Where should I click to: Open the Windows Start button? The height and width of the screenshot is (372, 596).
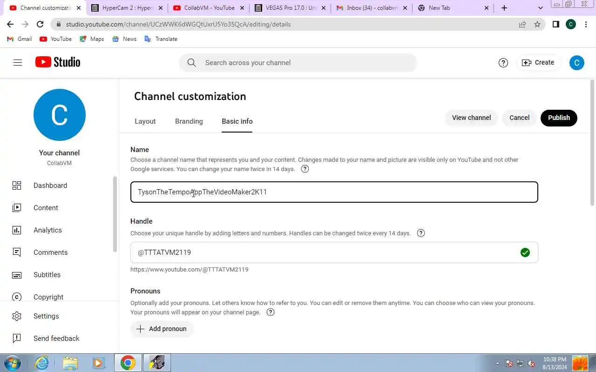tap(13, 363)
